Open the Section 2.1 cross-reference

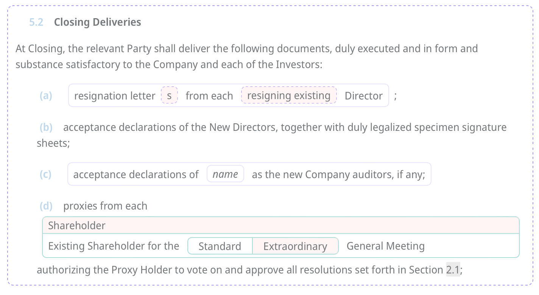coord(453,270)
